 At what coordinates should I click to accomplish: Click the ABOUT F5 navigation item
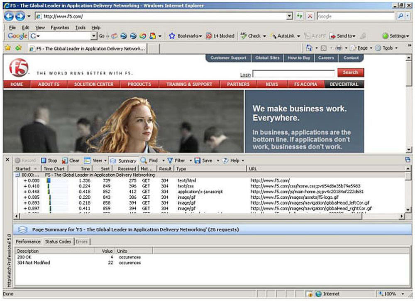click(49, 84)
